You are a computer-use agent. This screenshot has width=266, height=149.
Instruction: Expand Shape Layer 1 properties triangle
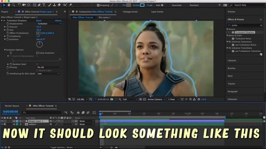click(x=14, y=121)
